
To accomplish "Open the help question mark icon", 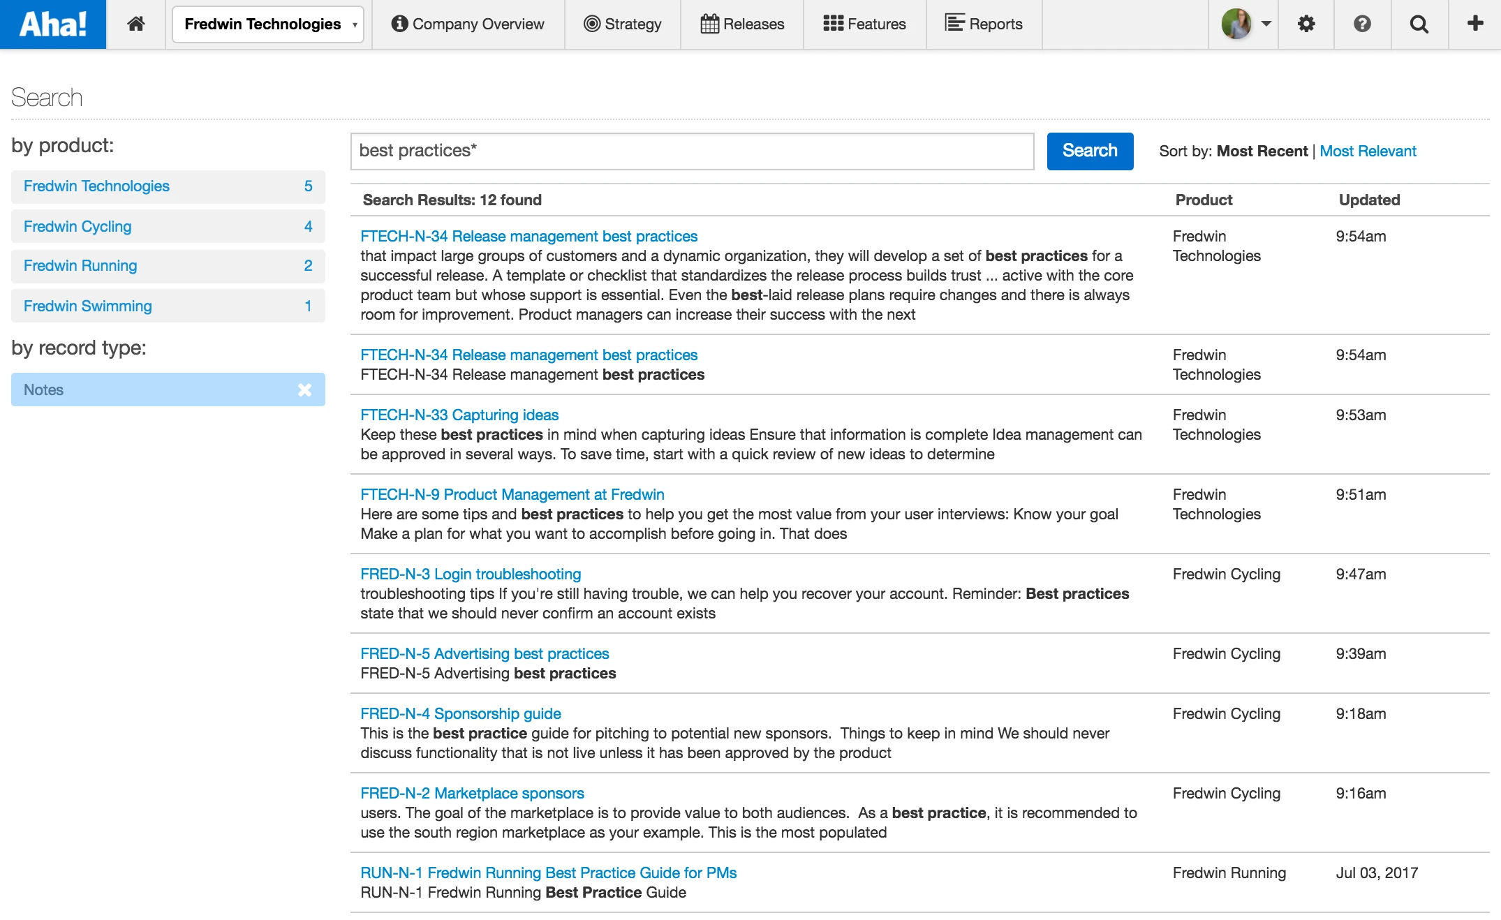I will (1361, 24).
